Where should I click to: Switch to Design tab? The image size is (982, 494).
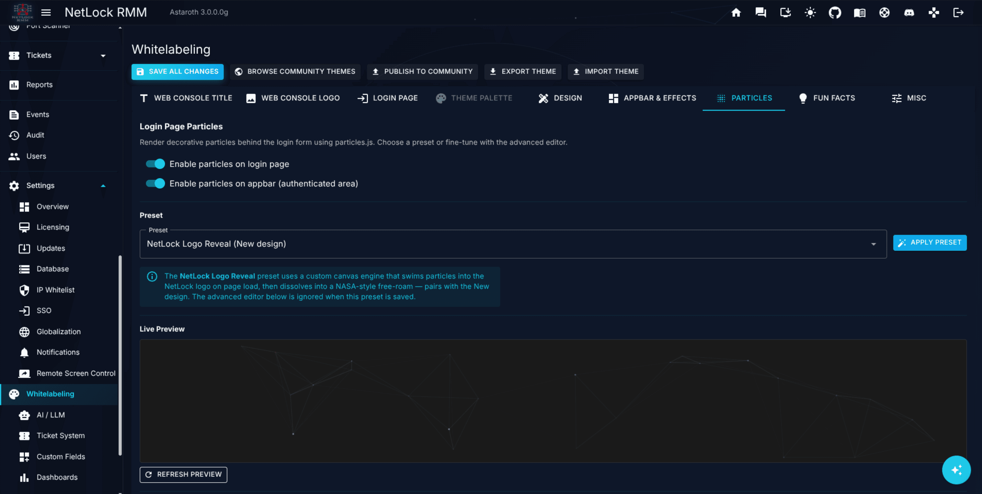pos(560,98)
